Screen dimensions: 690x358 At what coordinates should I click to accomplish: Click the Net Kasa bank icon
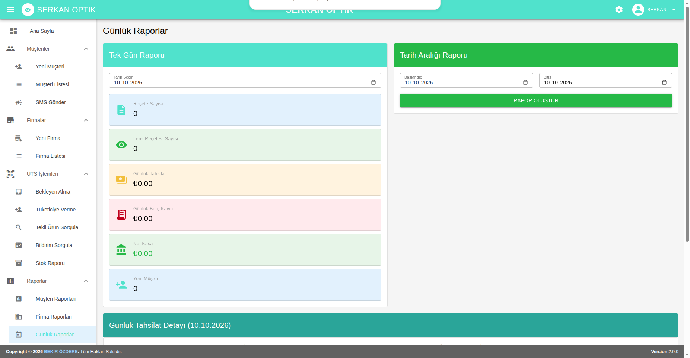(x=121, y=250)
